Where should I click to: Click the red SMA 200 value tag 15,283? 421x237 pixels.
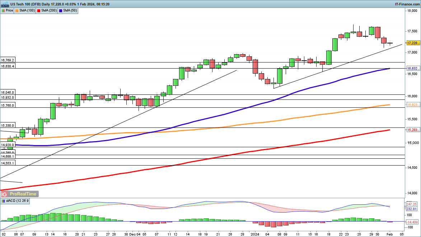click(x=413, y=130)
